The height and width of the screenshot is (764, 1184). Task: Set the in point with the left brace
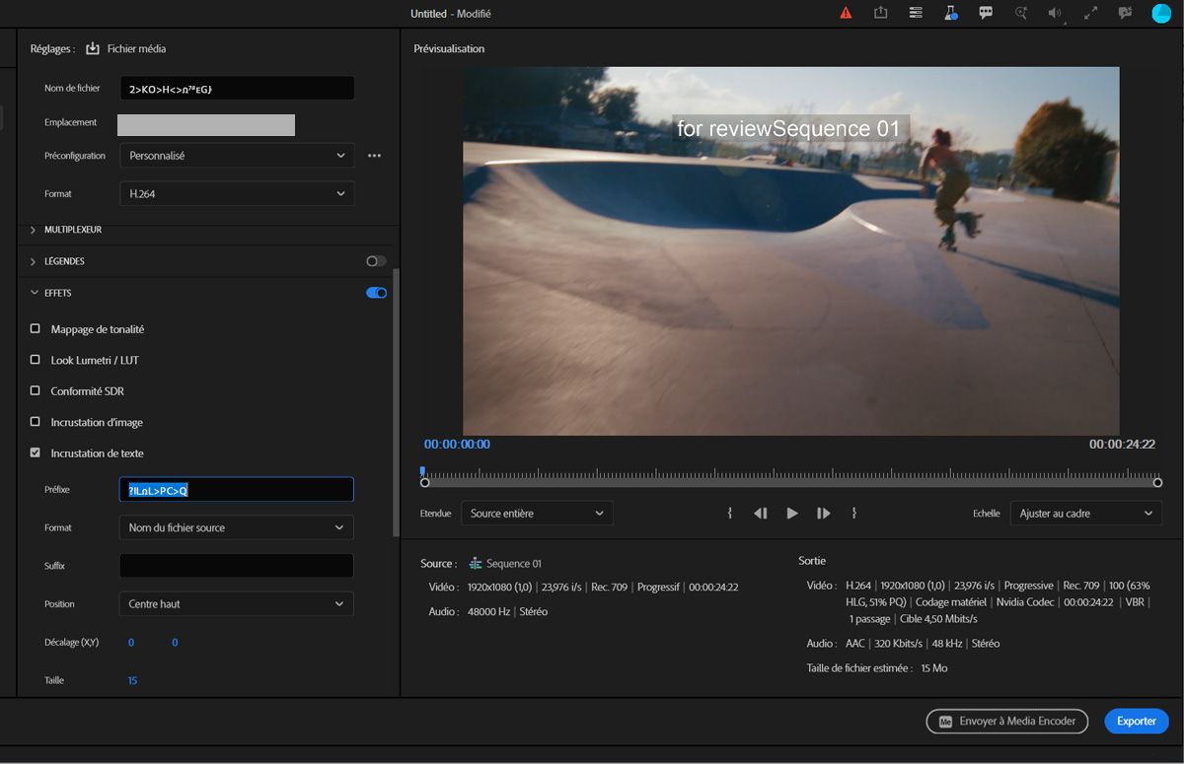(729, 514)
